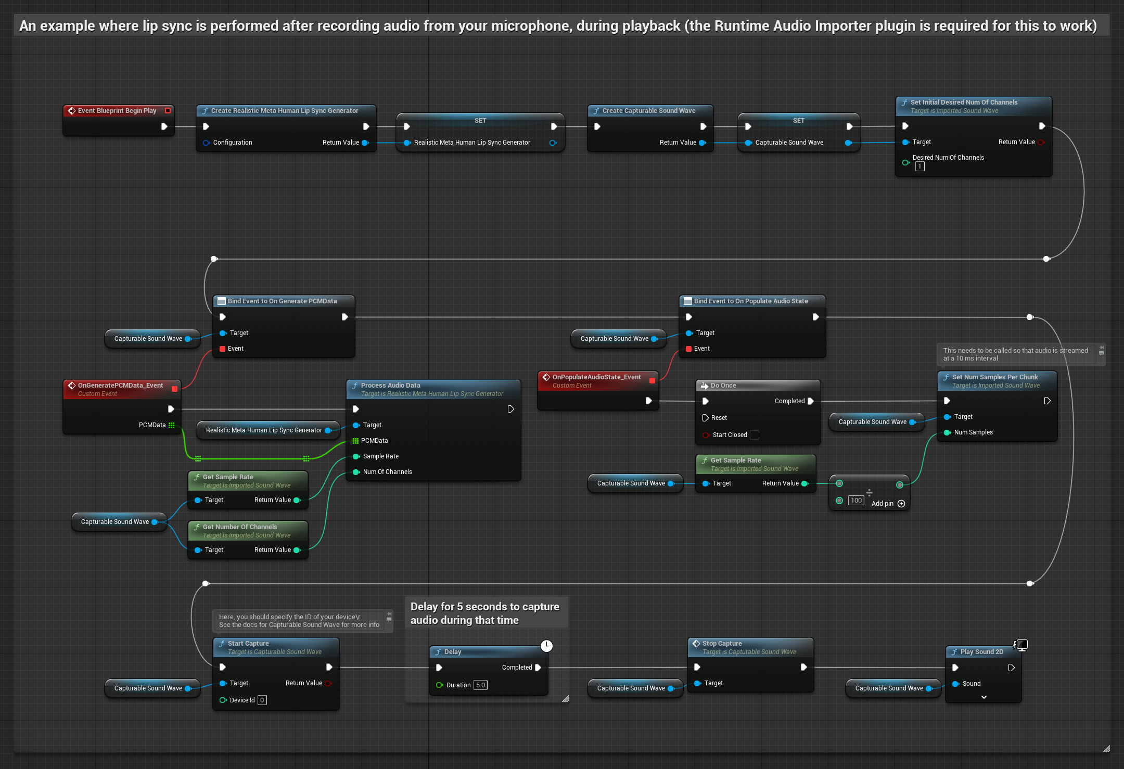1124x769 pixels.
Task: Edit the Duration value on the Delay node
Action: [x=480, y=685]
